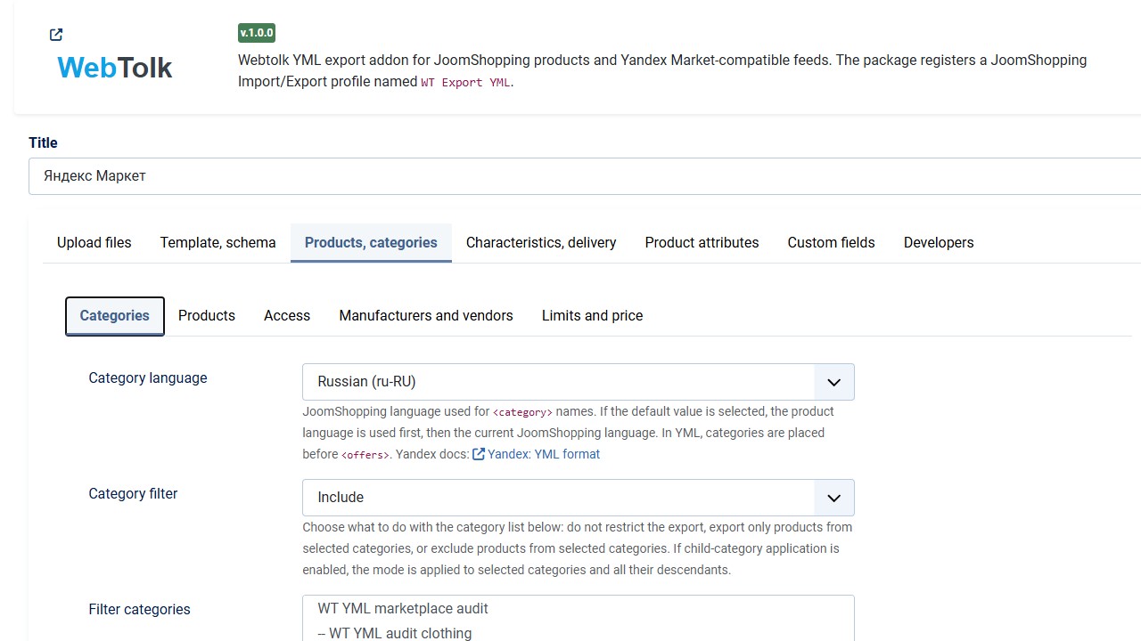
Task: Follow the Yandex: YML format link
Action: click(x=544, y=454)
